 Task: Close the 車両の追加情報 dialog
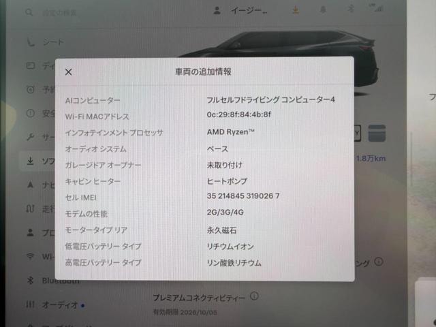(68, 72)
